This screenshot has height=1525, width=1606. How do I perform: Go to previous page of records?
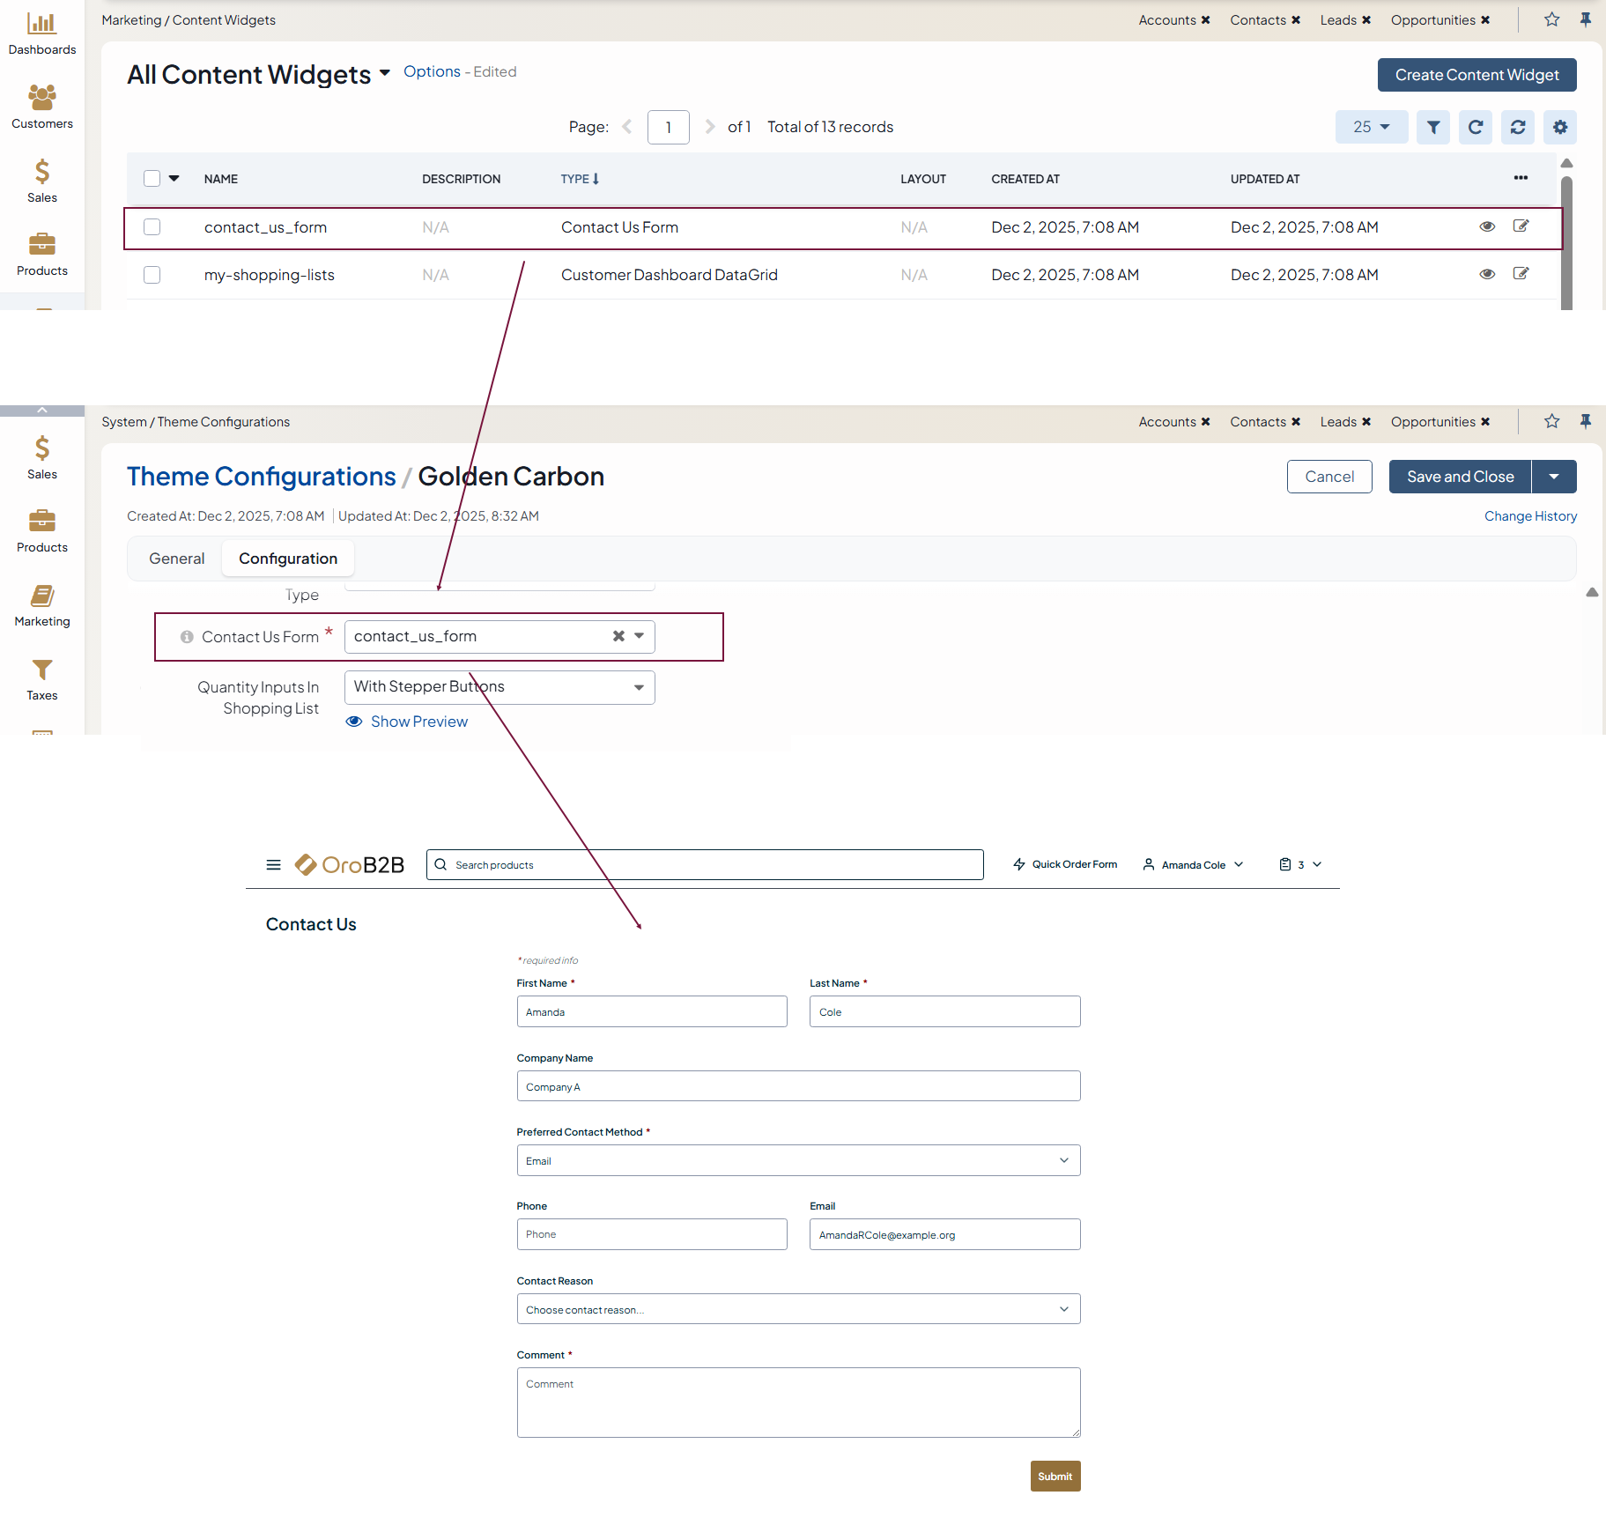click(626, 127)
